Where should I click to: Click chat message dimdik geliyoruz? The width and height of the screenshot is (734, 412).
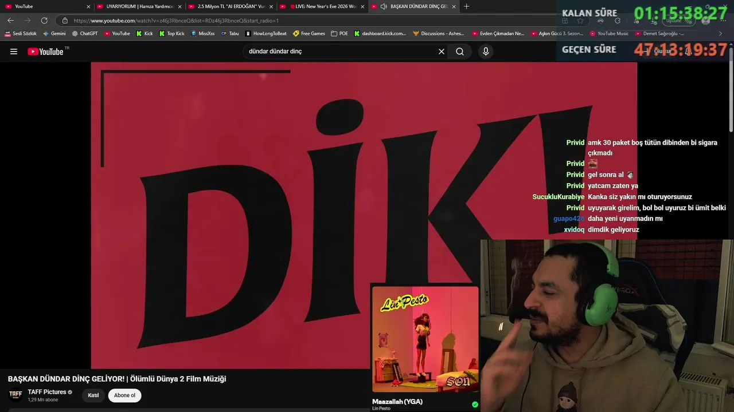click(x=614, y=229)
